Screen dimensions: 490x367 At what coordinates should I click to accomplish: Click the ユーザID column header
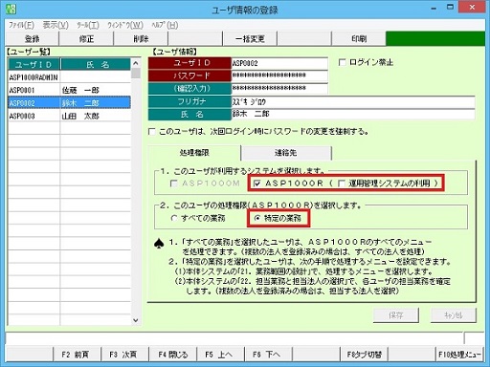point(33,65)
